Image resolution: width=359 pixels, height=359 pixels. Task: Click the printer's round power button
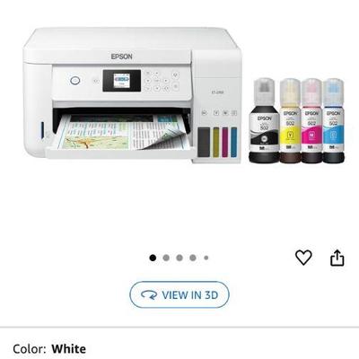[75, 80]
